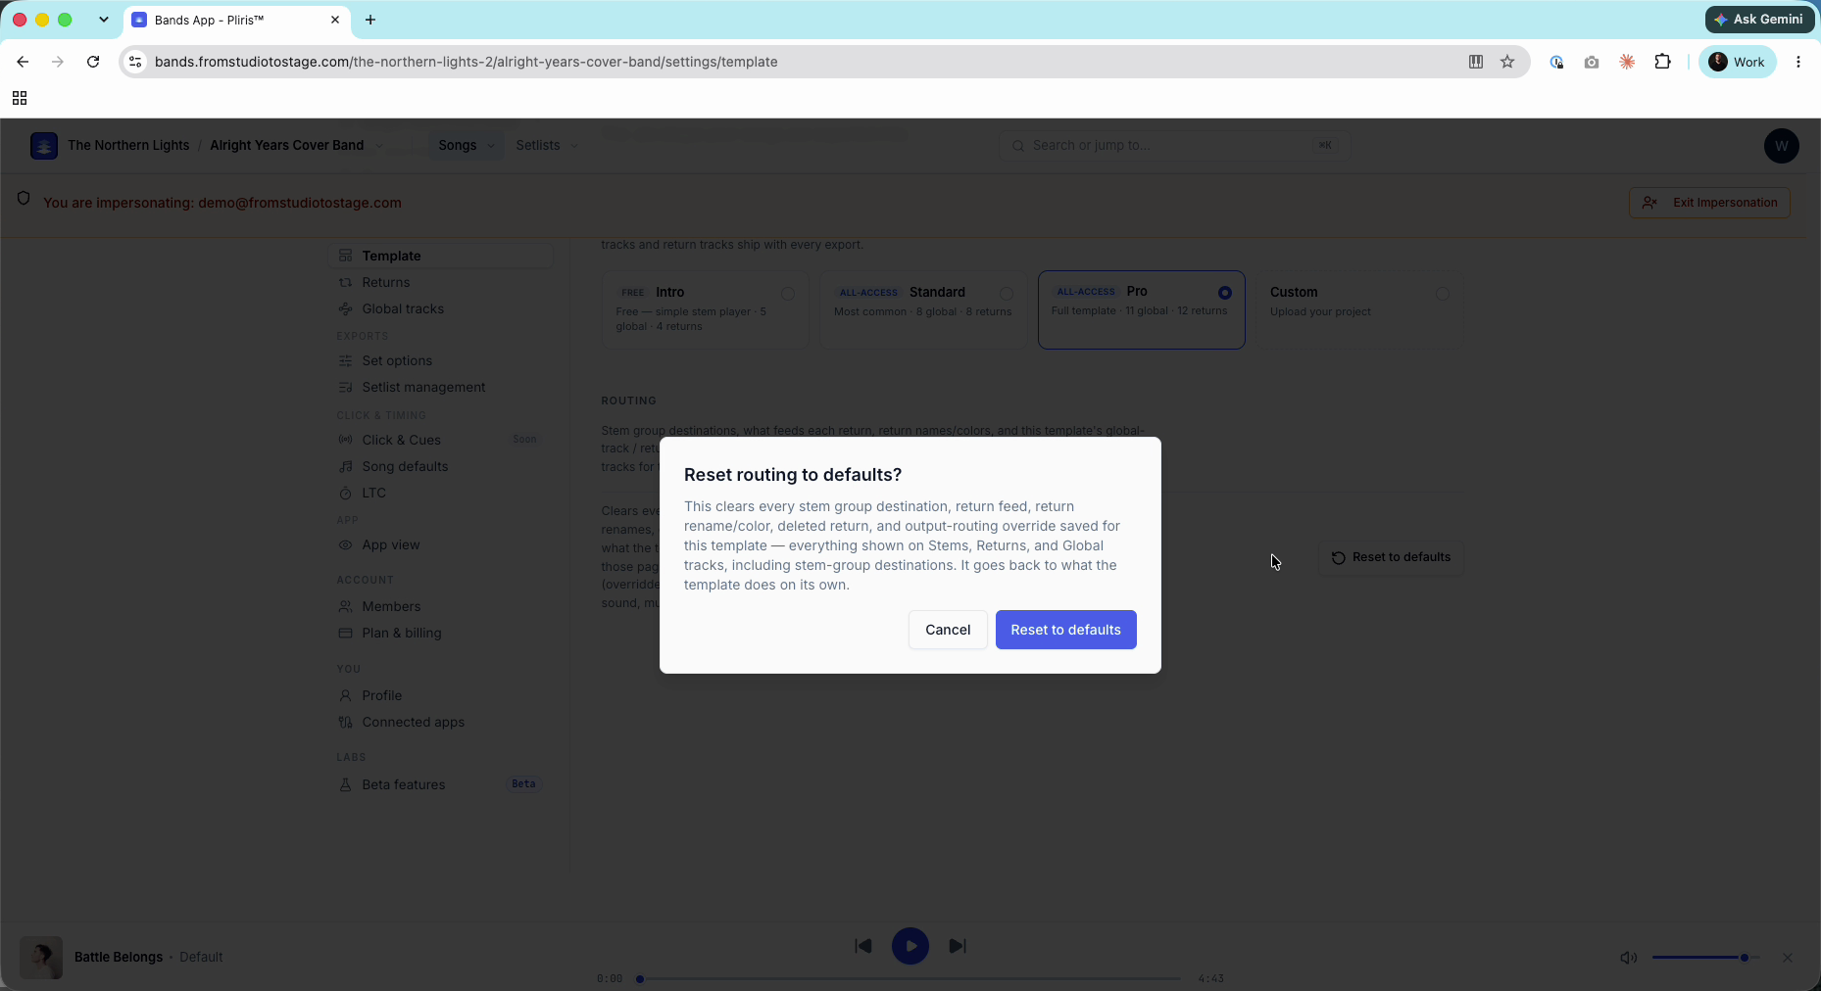This screenshot has height=991, width=1821.
Task: Click the Global tracks sidebar icon
Action: coord(345,308)
